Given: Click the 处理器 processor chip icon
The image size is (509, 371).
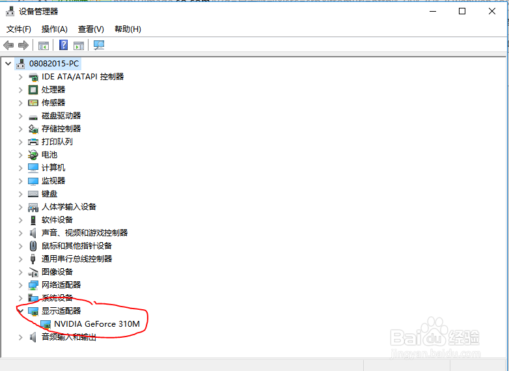Looking at the screenshot, I should tap(33, 90).
